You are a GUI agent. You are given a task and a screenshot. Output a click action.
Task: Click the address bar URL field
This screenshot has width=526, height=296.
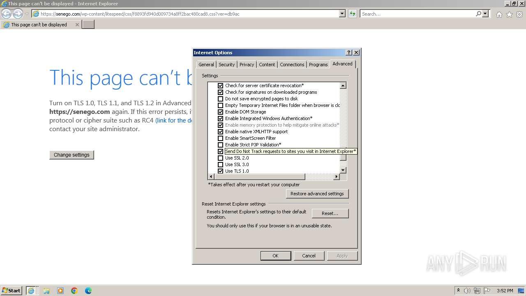pyautogui.click(x=189, y=14)
